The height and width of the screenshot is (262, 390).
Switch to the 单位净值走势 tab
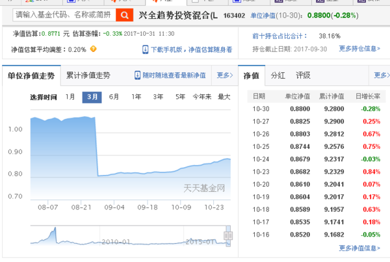point(31,75)
